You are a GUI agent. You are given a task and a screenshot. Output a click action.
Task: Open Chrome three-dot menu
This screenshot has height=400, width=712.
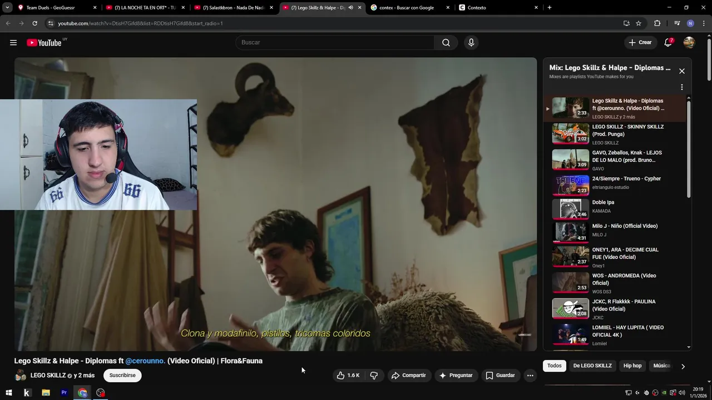pos(703,23)
